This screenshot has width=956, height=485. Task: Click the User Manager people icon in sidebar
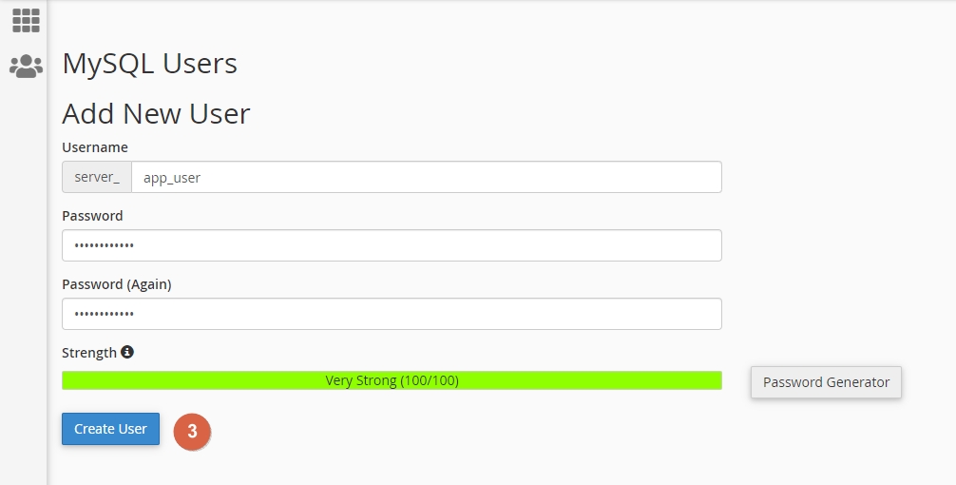(x=26, y=66)
